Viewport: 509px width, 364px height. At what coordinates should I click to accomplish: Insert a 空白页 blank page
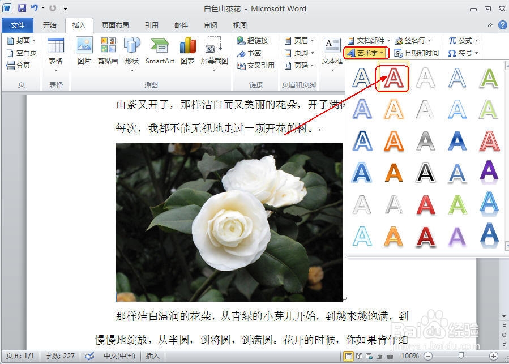[22, 53]
